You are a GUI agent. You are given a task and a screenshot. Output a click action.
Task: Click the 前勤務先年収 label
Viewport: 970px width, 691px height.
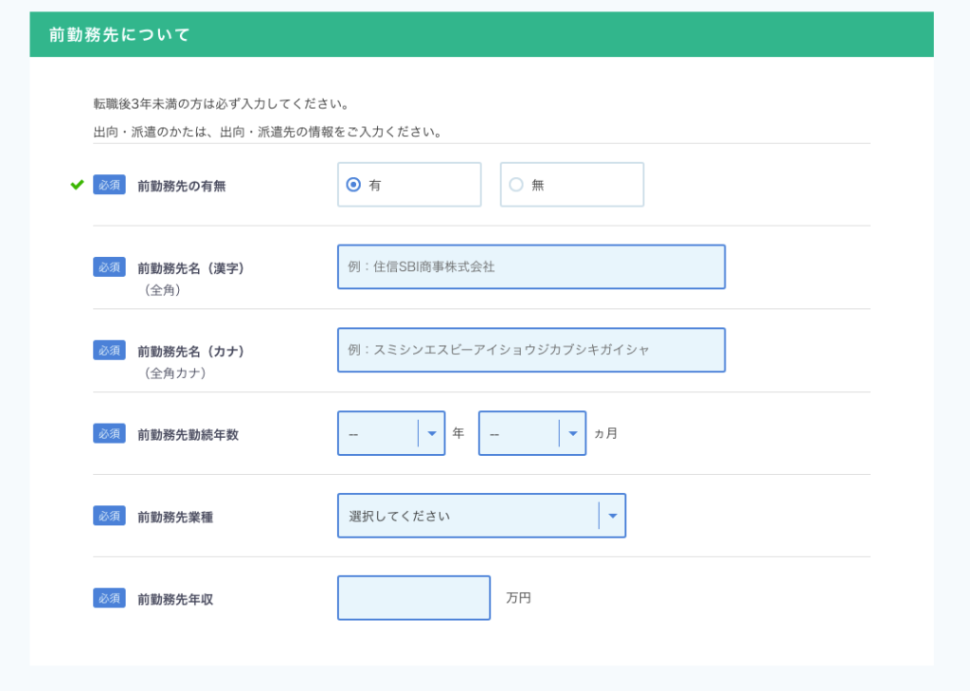click(175, 599)
